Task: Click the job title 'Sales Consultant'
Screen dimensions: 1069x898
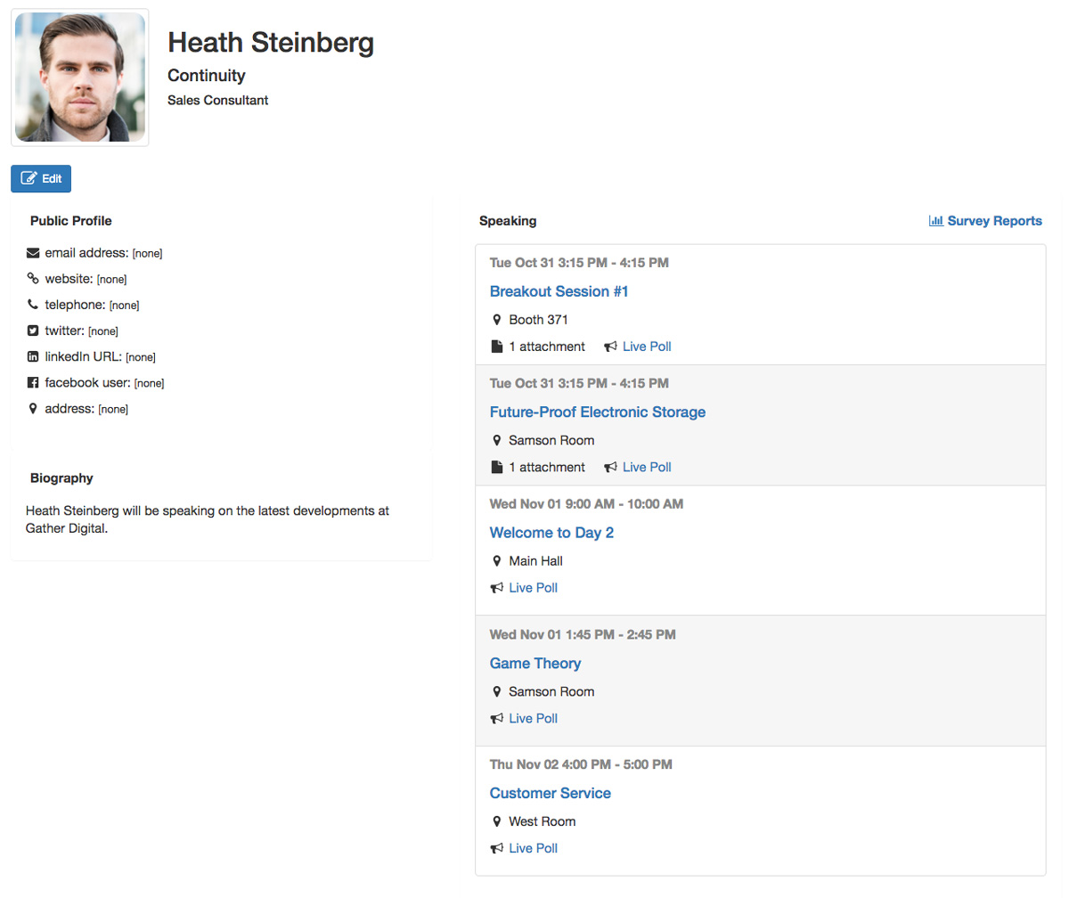Action: pyautogui.click(x=218, y=101)
